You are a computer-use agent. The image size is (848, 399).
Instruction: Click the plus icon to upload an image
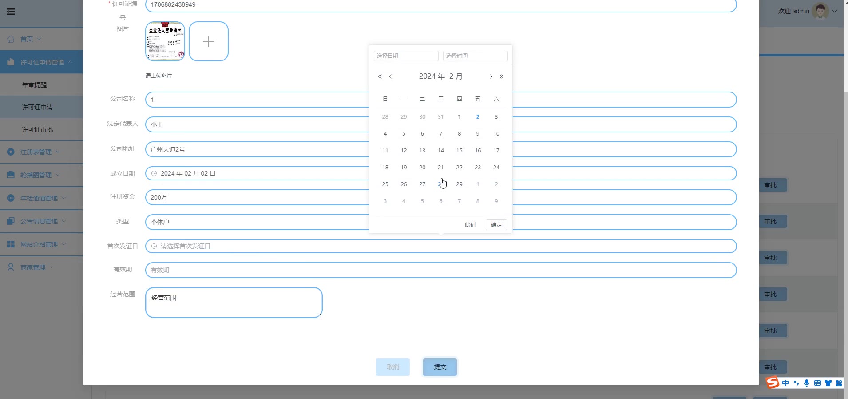(x=209, y=41)
